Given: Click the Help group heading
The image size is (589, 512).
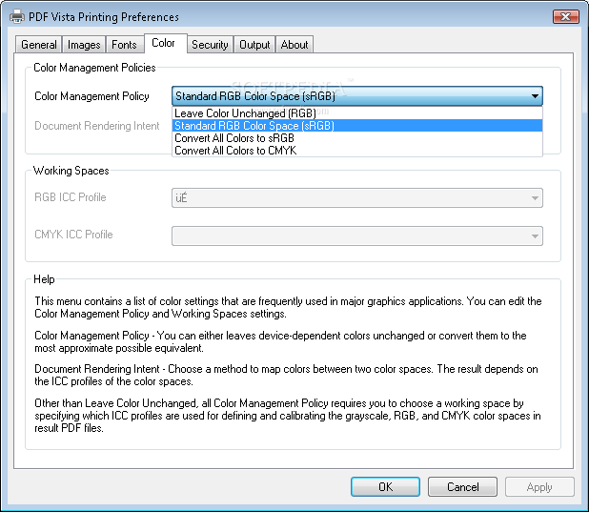Looking at the screenshot, I should [x=44, y=279].
